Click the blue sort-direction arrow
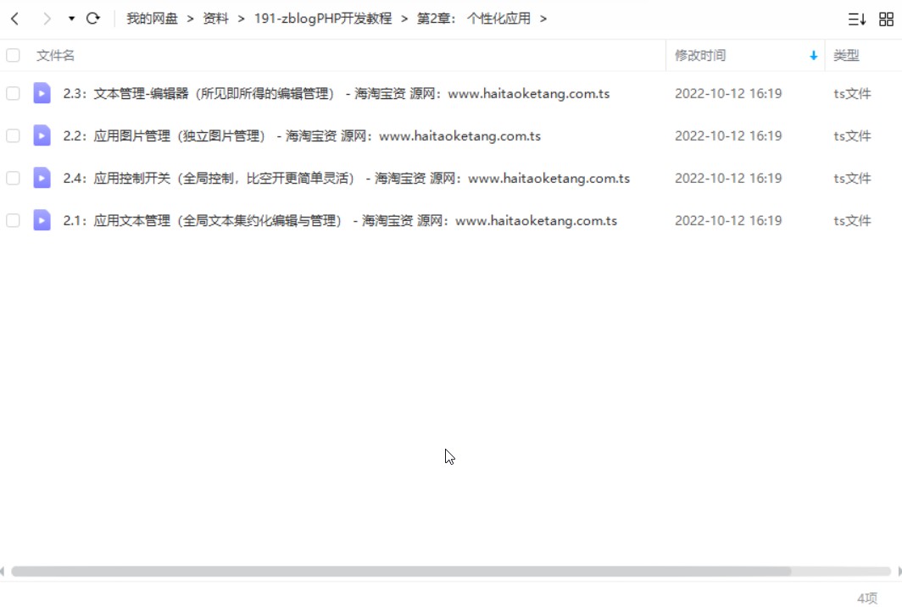Viewport: 902px width, 607px height. pos(814,56)
